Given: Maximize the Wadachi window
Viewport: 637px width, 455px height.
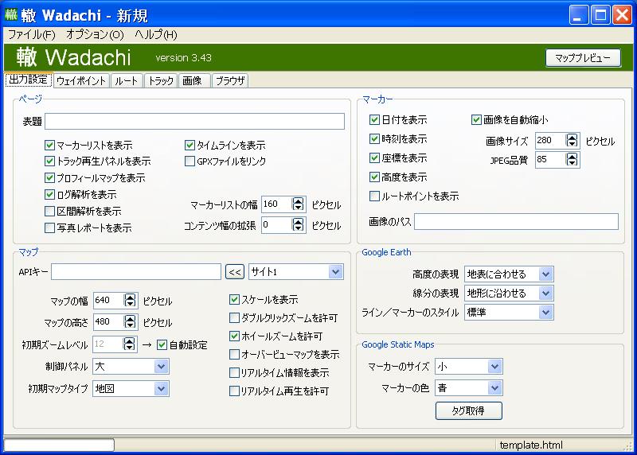Looking at the screenshot, I should coord(601,15).
